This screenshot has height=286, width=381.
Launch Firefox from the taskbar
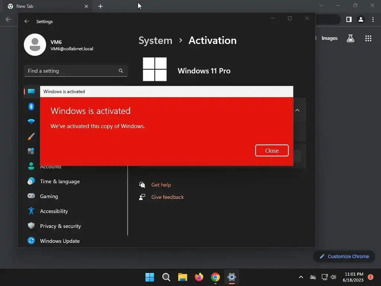point(199,277)
